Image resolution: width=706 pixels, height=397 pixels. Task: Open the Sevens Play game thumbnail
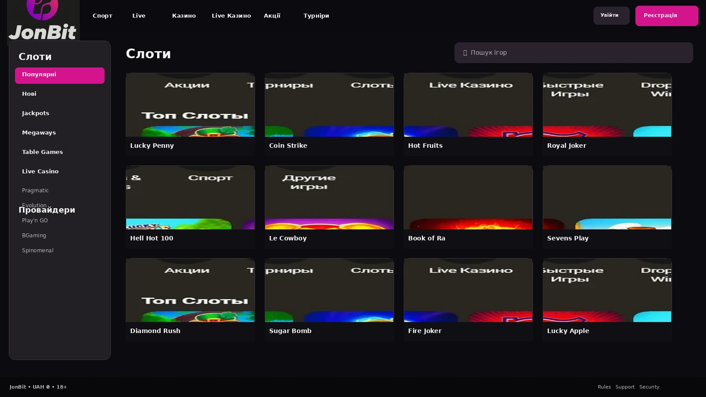pos(607,198)
